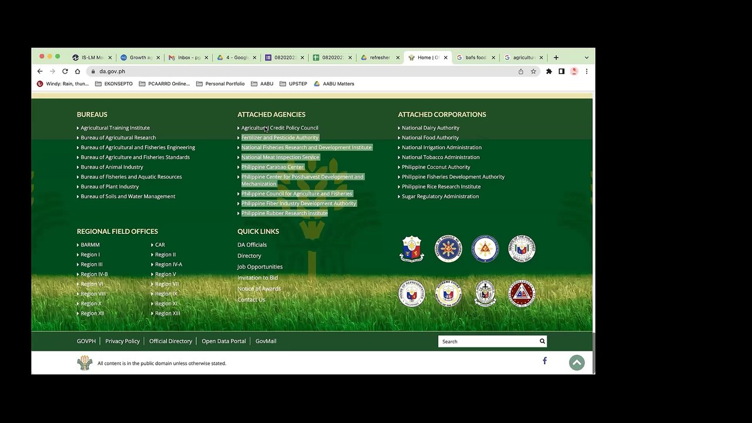
Task: Open Philippine Carabao Center link
Action: (273, 167)
